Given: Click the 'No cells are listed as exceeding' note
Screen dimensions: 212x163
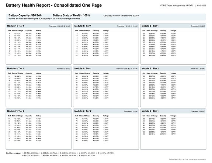Looking at the screenshot, I should click(45, 19).
